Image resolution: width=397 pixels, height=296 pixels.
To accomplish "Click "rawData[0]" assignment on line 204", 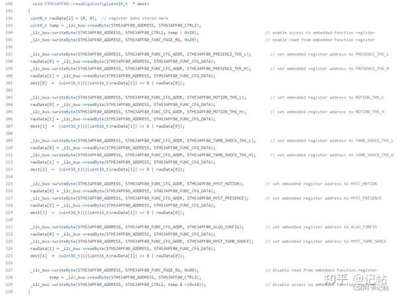I will 42,105.
